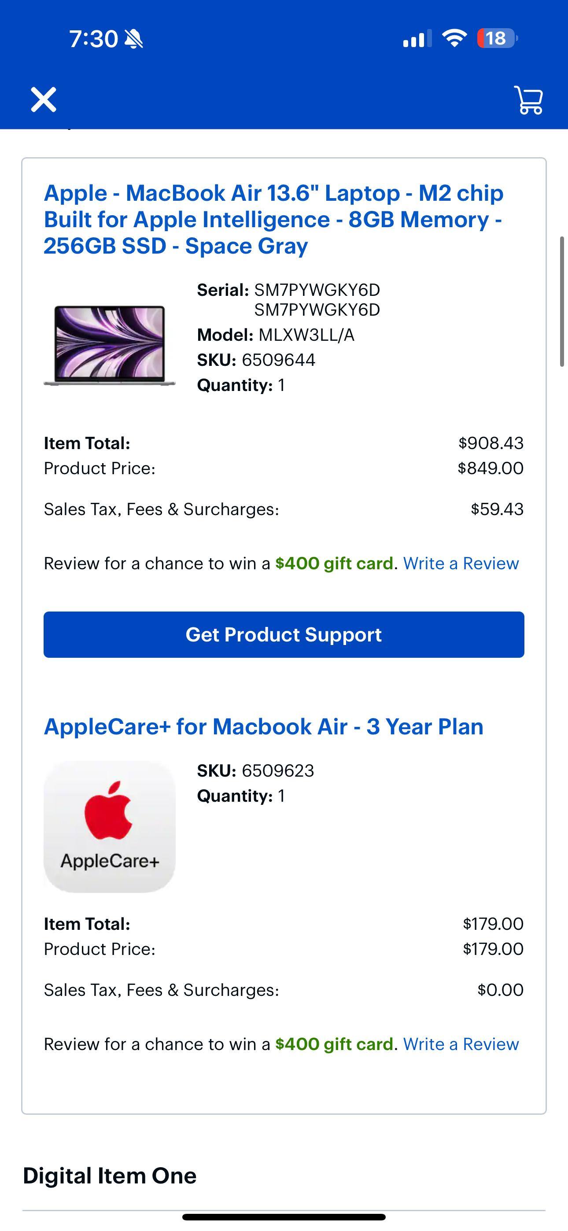Screen dimensions: 568x1231
Task: Tap the AppleCare+ logo thumbnail
Action: pyautogui.click(x=109, y=826)
